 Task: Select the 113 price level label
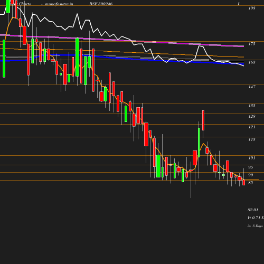[252, 139]
